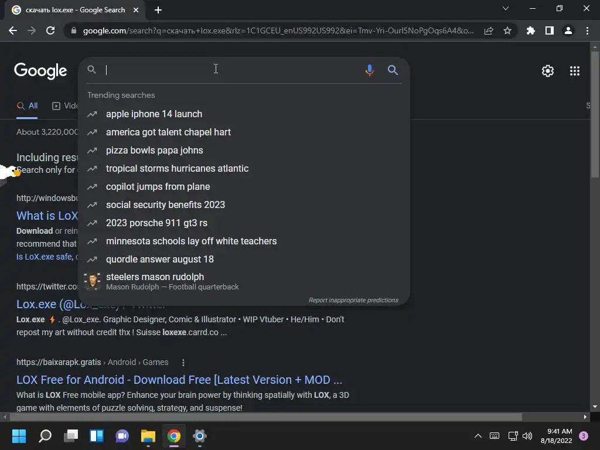Click the Chrome taskbar icon

[173, 436]
